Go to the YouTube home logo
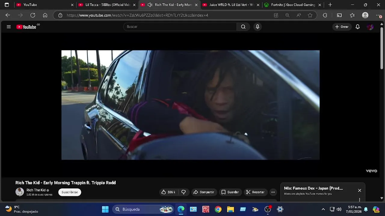The image size is (385, 216). tap(26, 27)
